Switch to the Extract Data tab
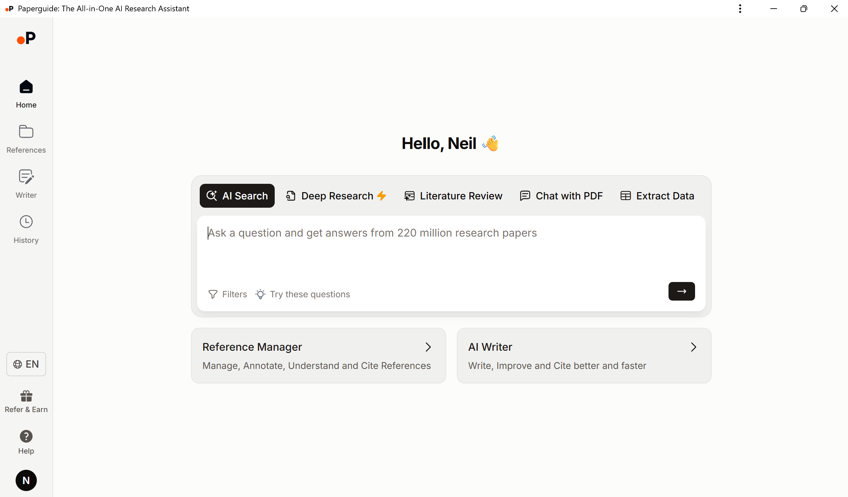 pos(657,196)
